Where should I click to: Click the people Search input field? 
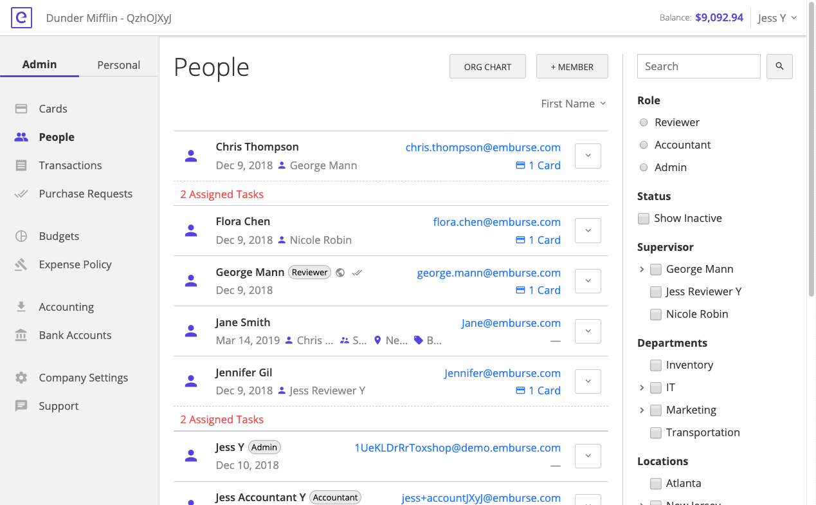pos(699,66)
